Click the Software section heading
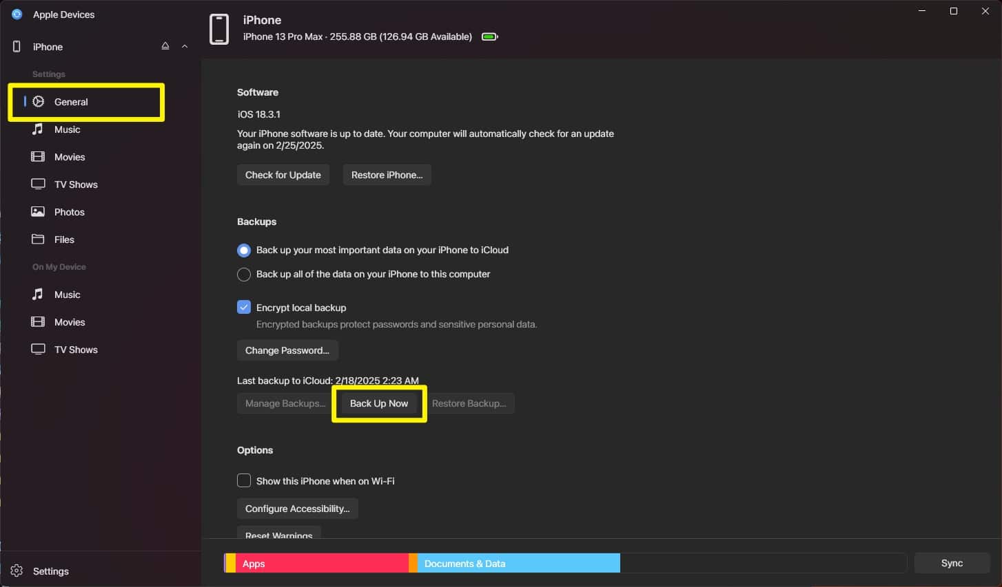 258,92
